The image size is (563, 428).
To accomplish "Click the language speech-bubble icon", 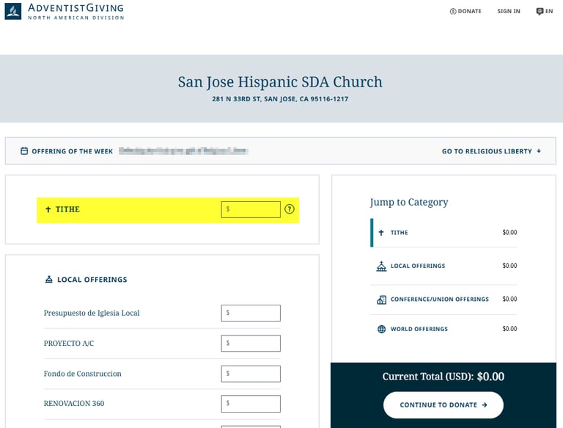I will point(540,12).
